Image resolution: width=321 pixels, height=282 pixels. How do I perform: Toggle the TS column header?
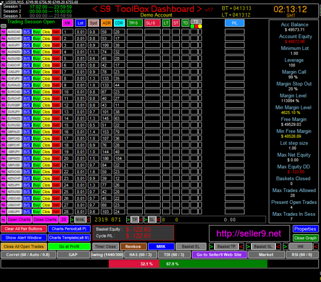196,22
